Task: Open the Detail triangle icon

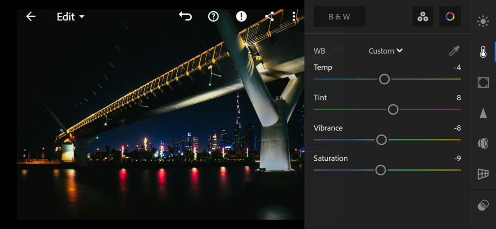Action: [483, 113]
